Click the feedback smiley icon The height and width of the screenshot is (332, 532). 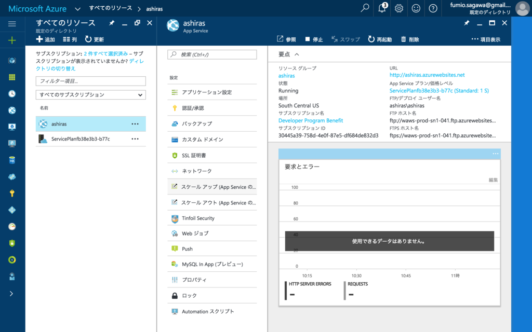tap(416, 8)
